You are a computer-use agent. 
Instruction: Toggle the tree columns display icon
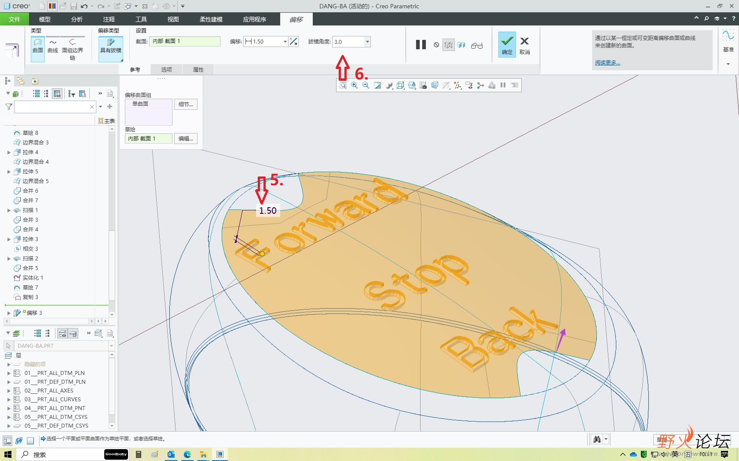57,94
